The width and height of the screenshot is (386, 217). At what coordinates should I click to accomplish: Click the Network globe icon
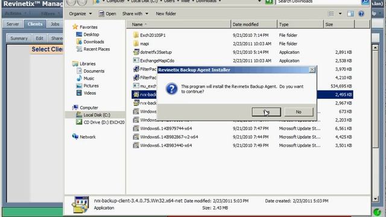point(75,137)
